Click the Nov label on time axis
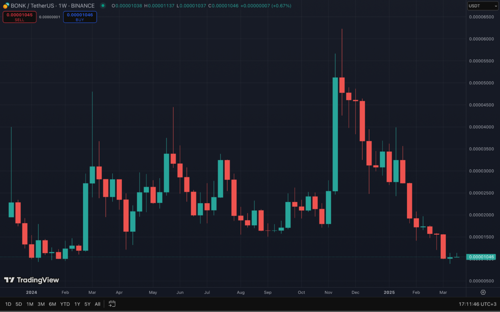The width and height of the screenshot is (500, 312). coord(328,292)
